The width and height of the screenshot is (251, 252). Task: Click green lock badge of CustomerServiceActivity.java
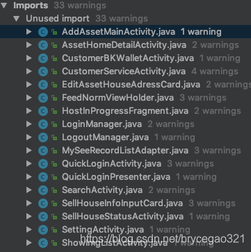[x=54, y=72]
